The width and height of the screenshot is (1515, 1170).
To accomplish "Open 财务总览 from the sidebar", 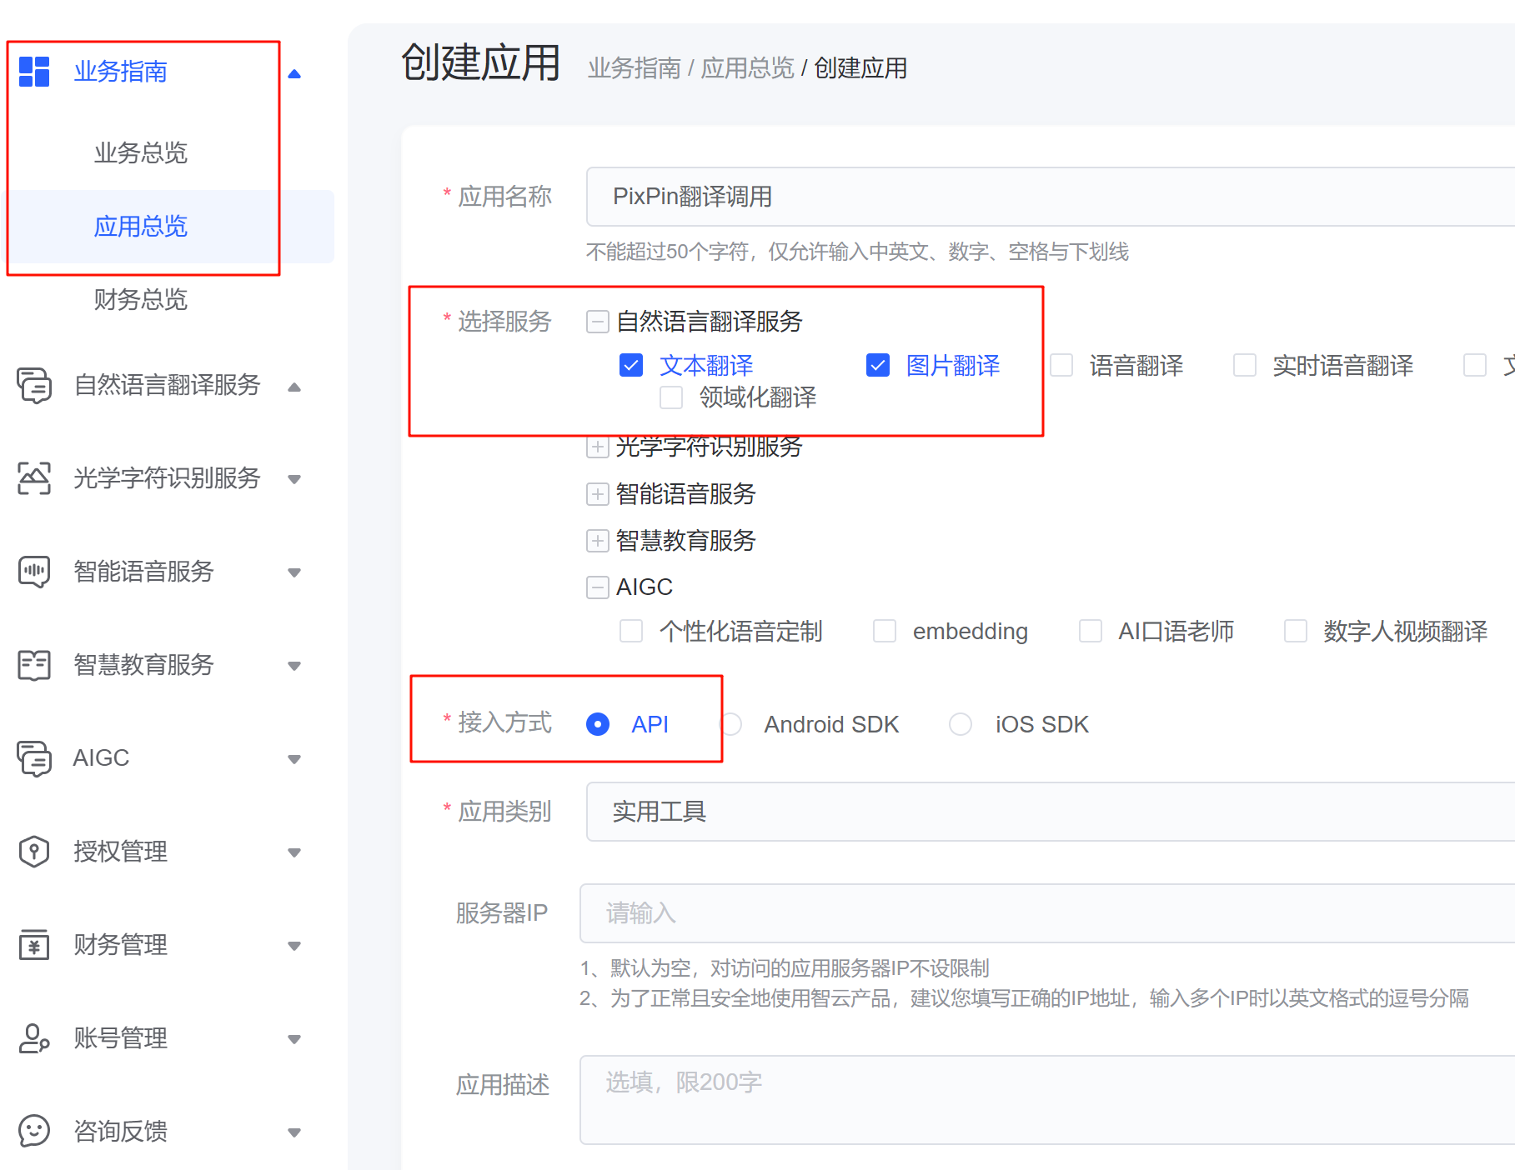I will point(139,300).
